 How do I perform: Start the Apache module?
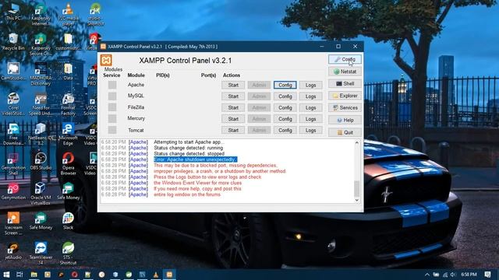point(233,85)
